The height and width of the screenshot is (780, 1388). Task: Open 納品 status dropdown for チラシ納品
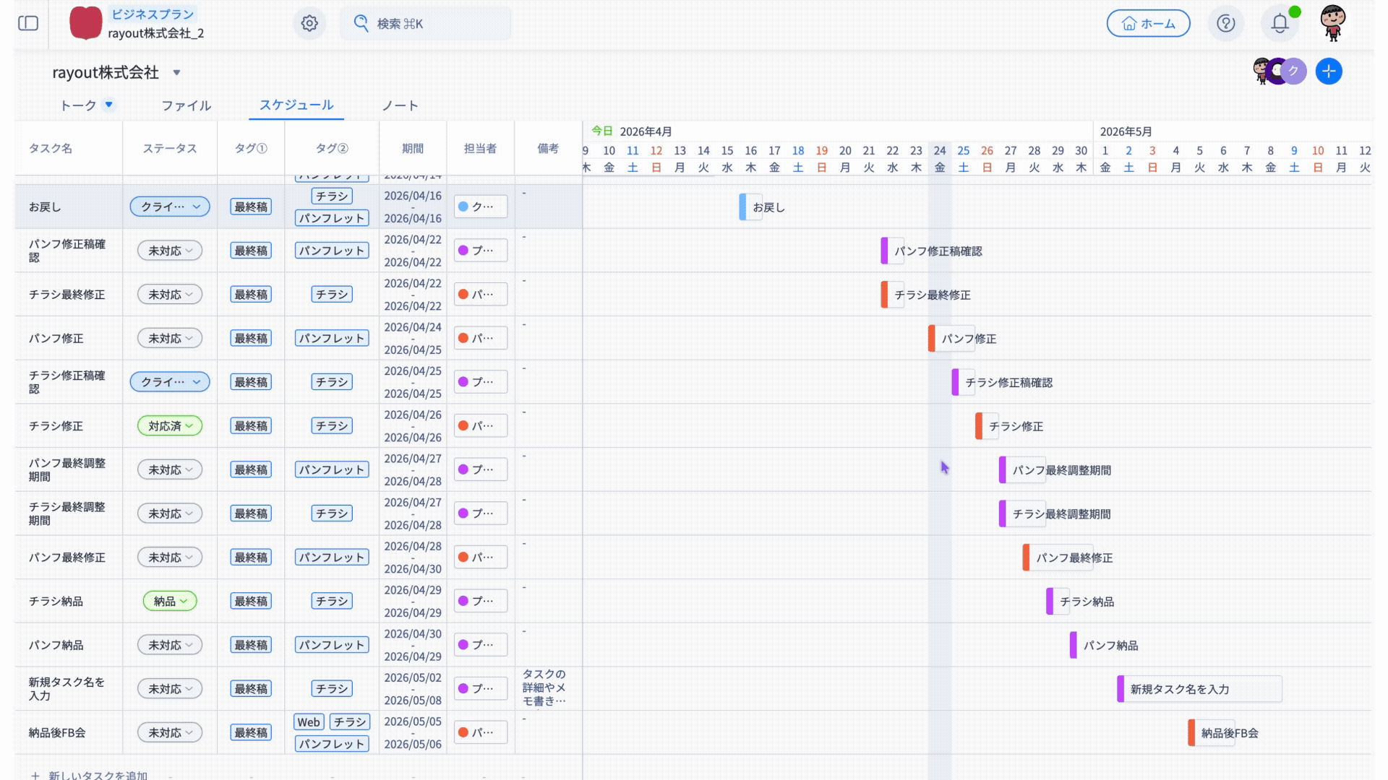pos(170,601)
